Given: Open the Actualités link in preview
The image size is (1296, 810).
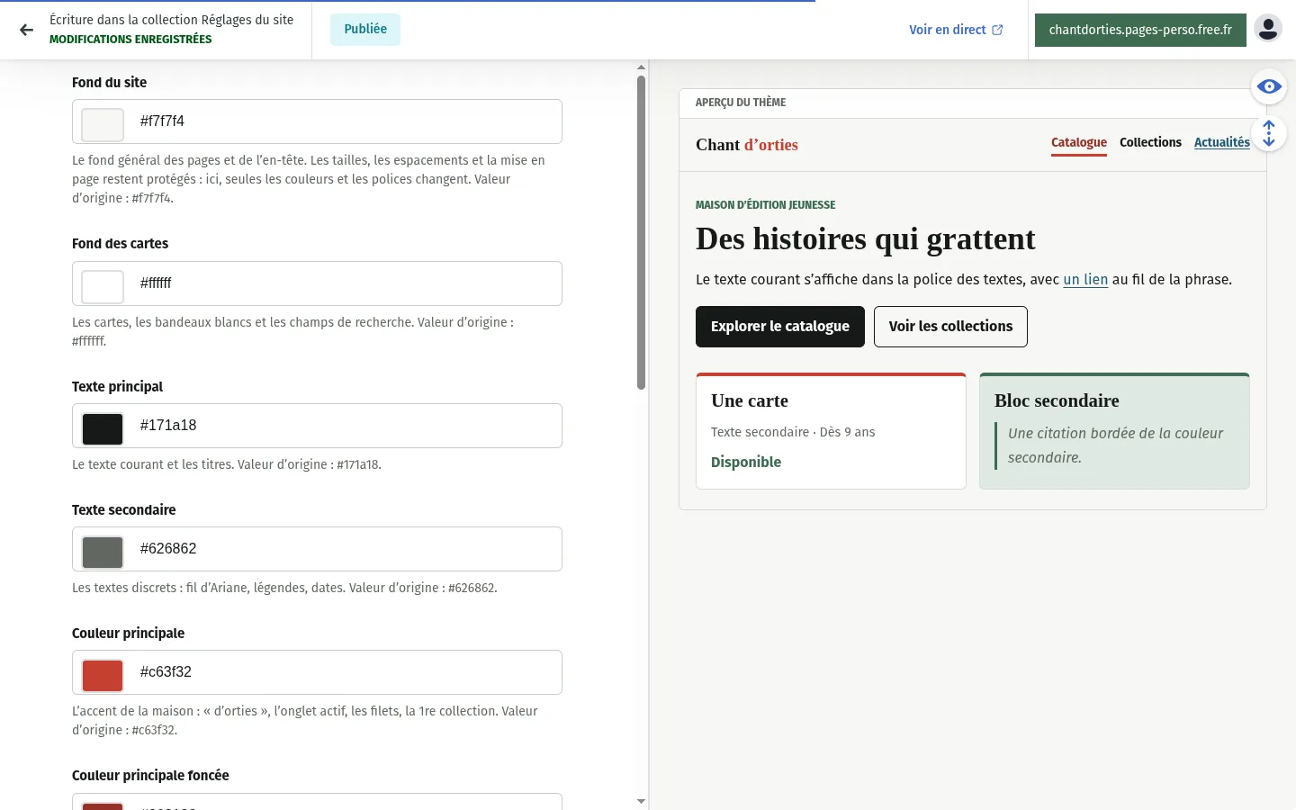Looking at the screenshot, I should pyautogui.click(x=1221, y=142).
